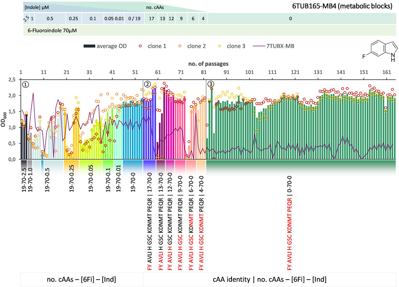
Task: Click the y-axis value 2,5
Action: (11, 80)
